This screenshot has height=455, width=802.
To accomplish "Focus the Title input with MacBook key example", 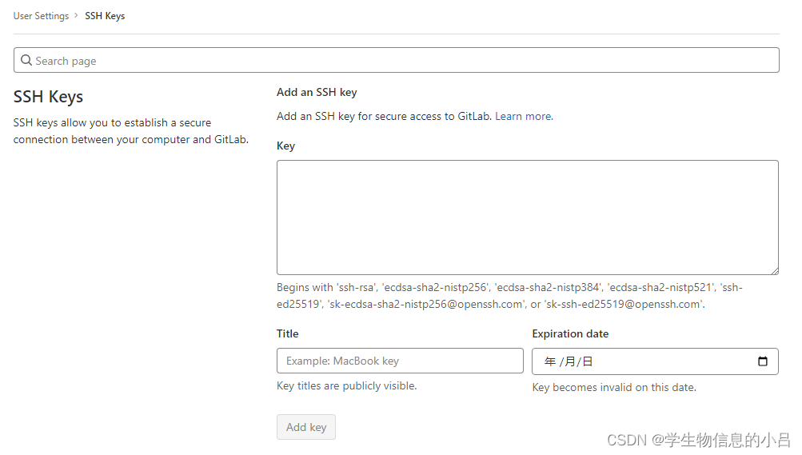I will click(400, 361).
